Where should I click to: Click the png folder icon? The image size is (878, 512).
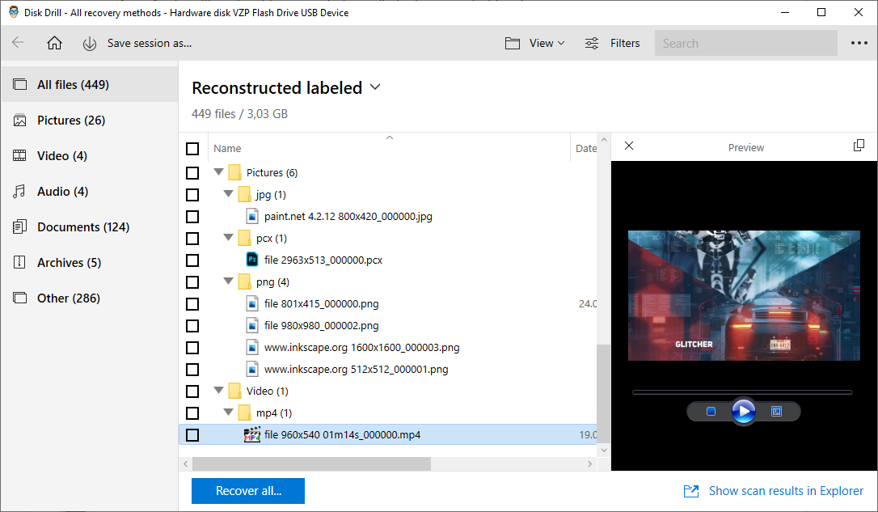(244, 281)
